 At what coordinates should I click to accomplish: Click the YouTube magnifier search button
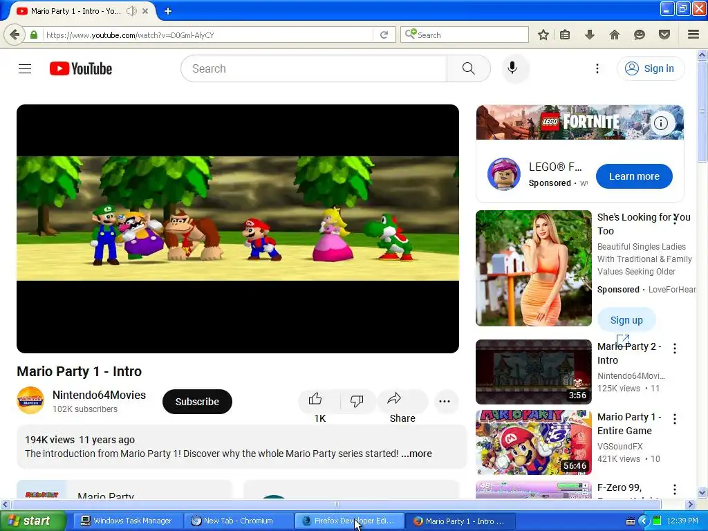pos(469,68)
